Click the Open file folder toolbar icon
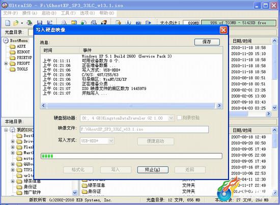 [x=16, y=23]
